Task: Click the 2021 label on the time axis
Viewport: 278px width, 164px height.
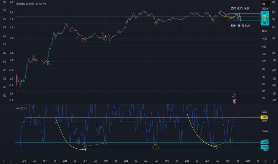Action: [x=126, y=161]
